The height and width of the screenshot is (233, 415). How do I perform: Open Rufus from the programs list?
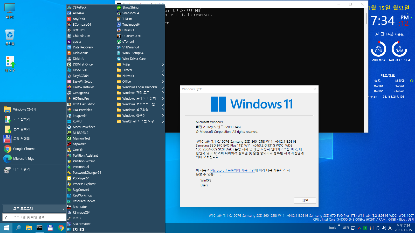(77, 218)
